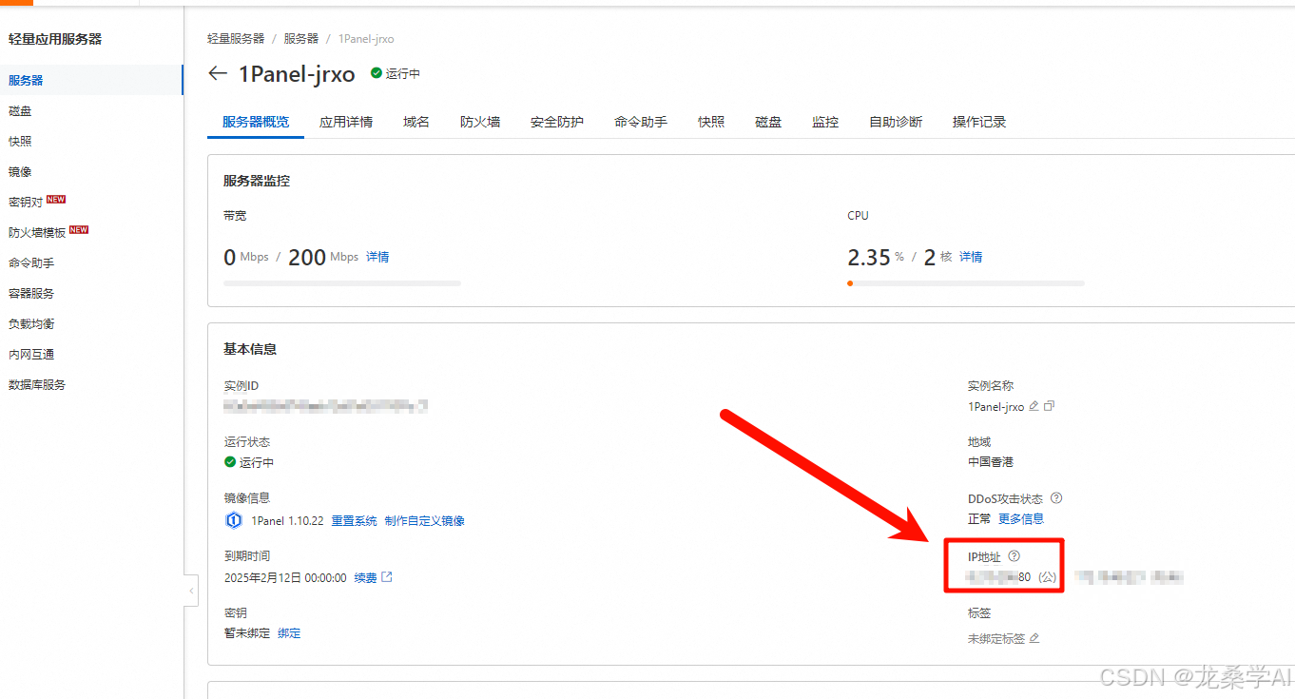The height and width of the screenshot is (699, 1295).
Task: Click 服务器 in the breadcrumb
Action: [300, 39]
